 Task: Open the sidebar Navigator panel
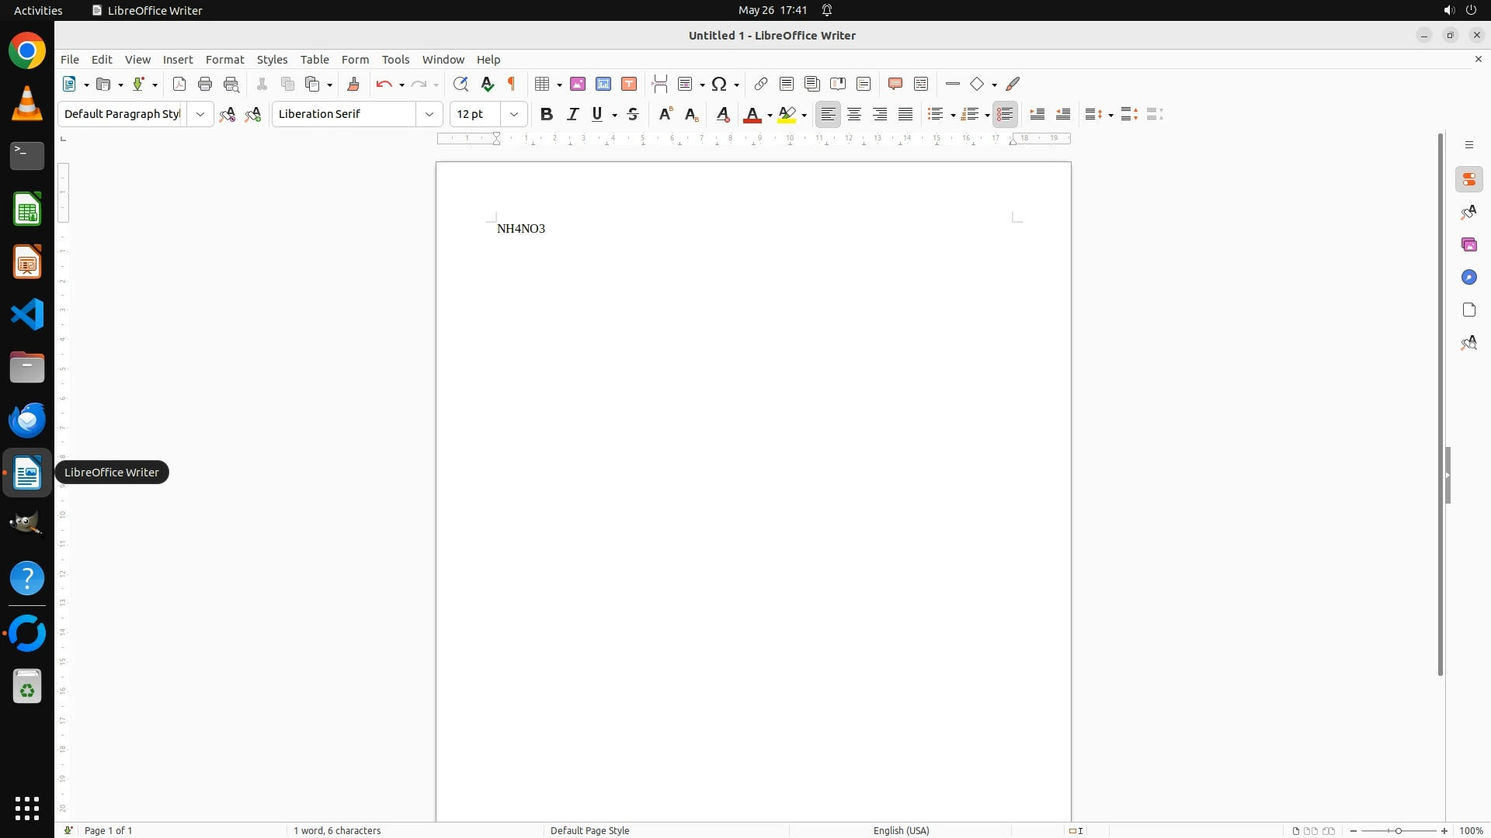tap(1468, 278)
